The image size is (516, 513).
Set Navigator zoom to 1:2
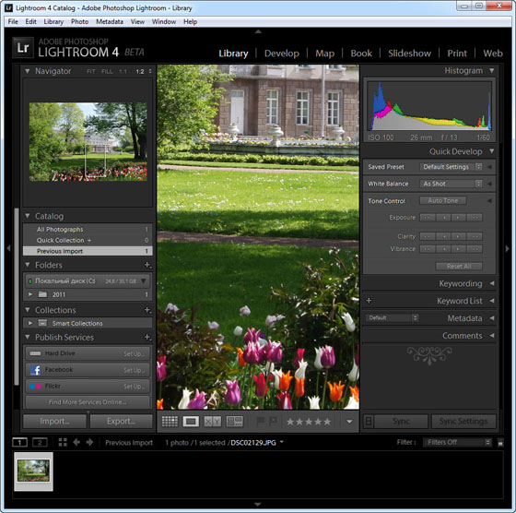click(140, 71)
